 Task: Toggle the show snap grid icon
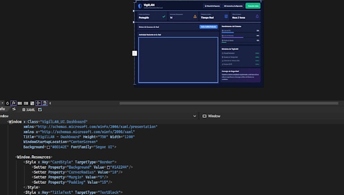tap(20, 103)
